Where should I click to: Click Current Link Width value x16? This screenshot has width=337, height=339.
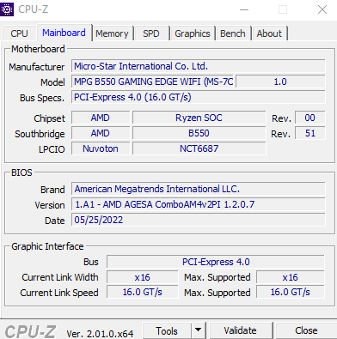[x=143, y=277]
